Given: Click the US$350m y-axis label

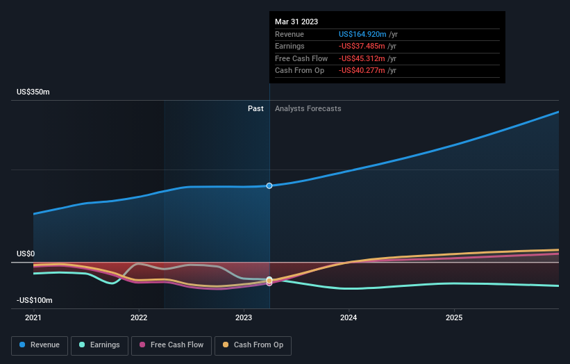Looking at the screenshot, I should pos(33,92).
